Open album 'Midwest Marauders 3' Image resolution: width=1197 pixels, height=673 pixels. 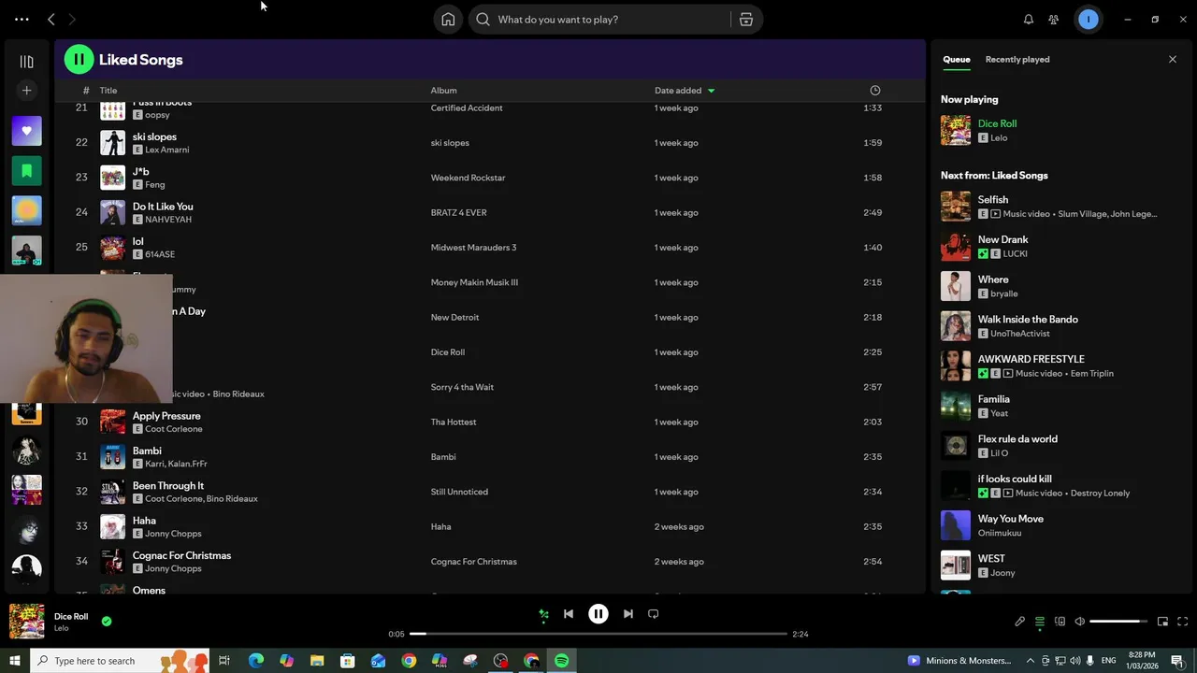coord(473,248)
